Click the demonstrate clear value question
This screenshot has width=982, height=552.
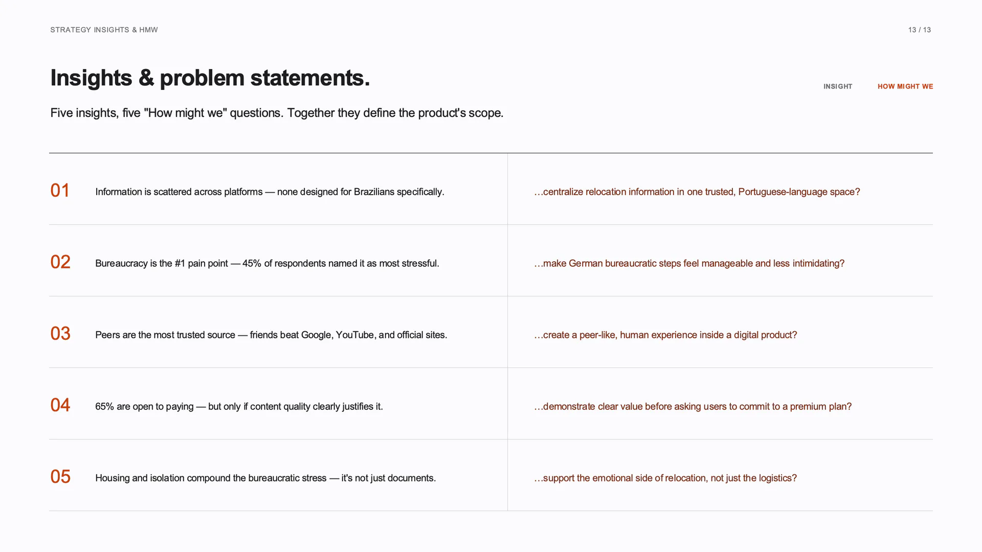(693, 406)
